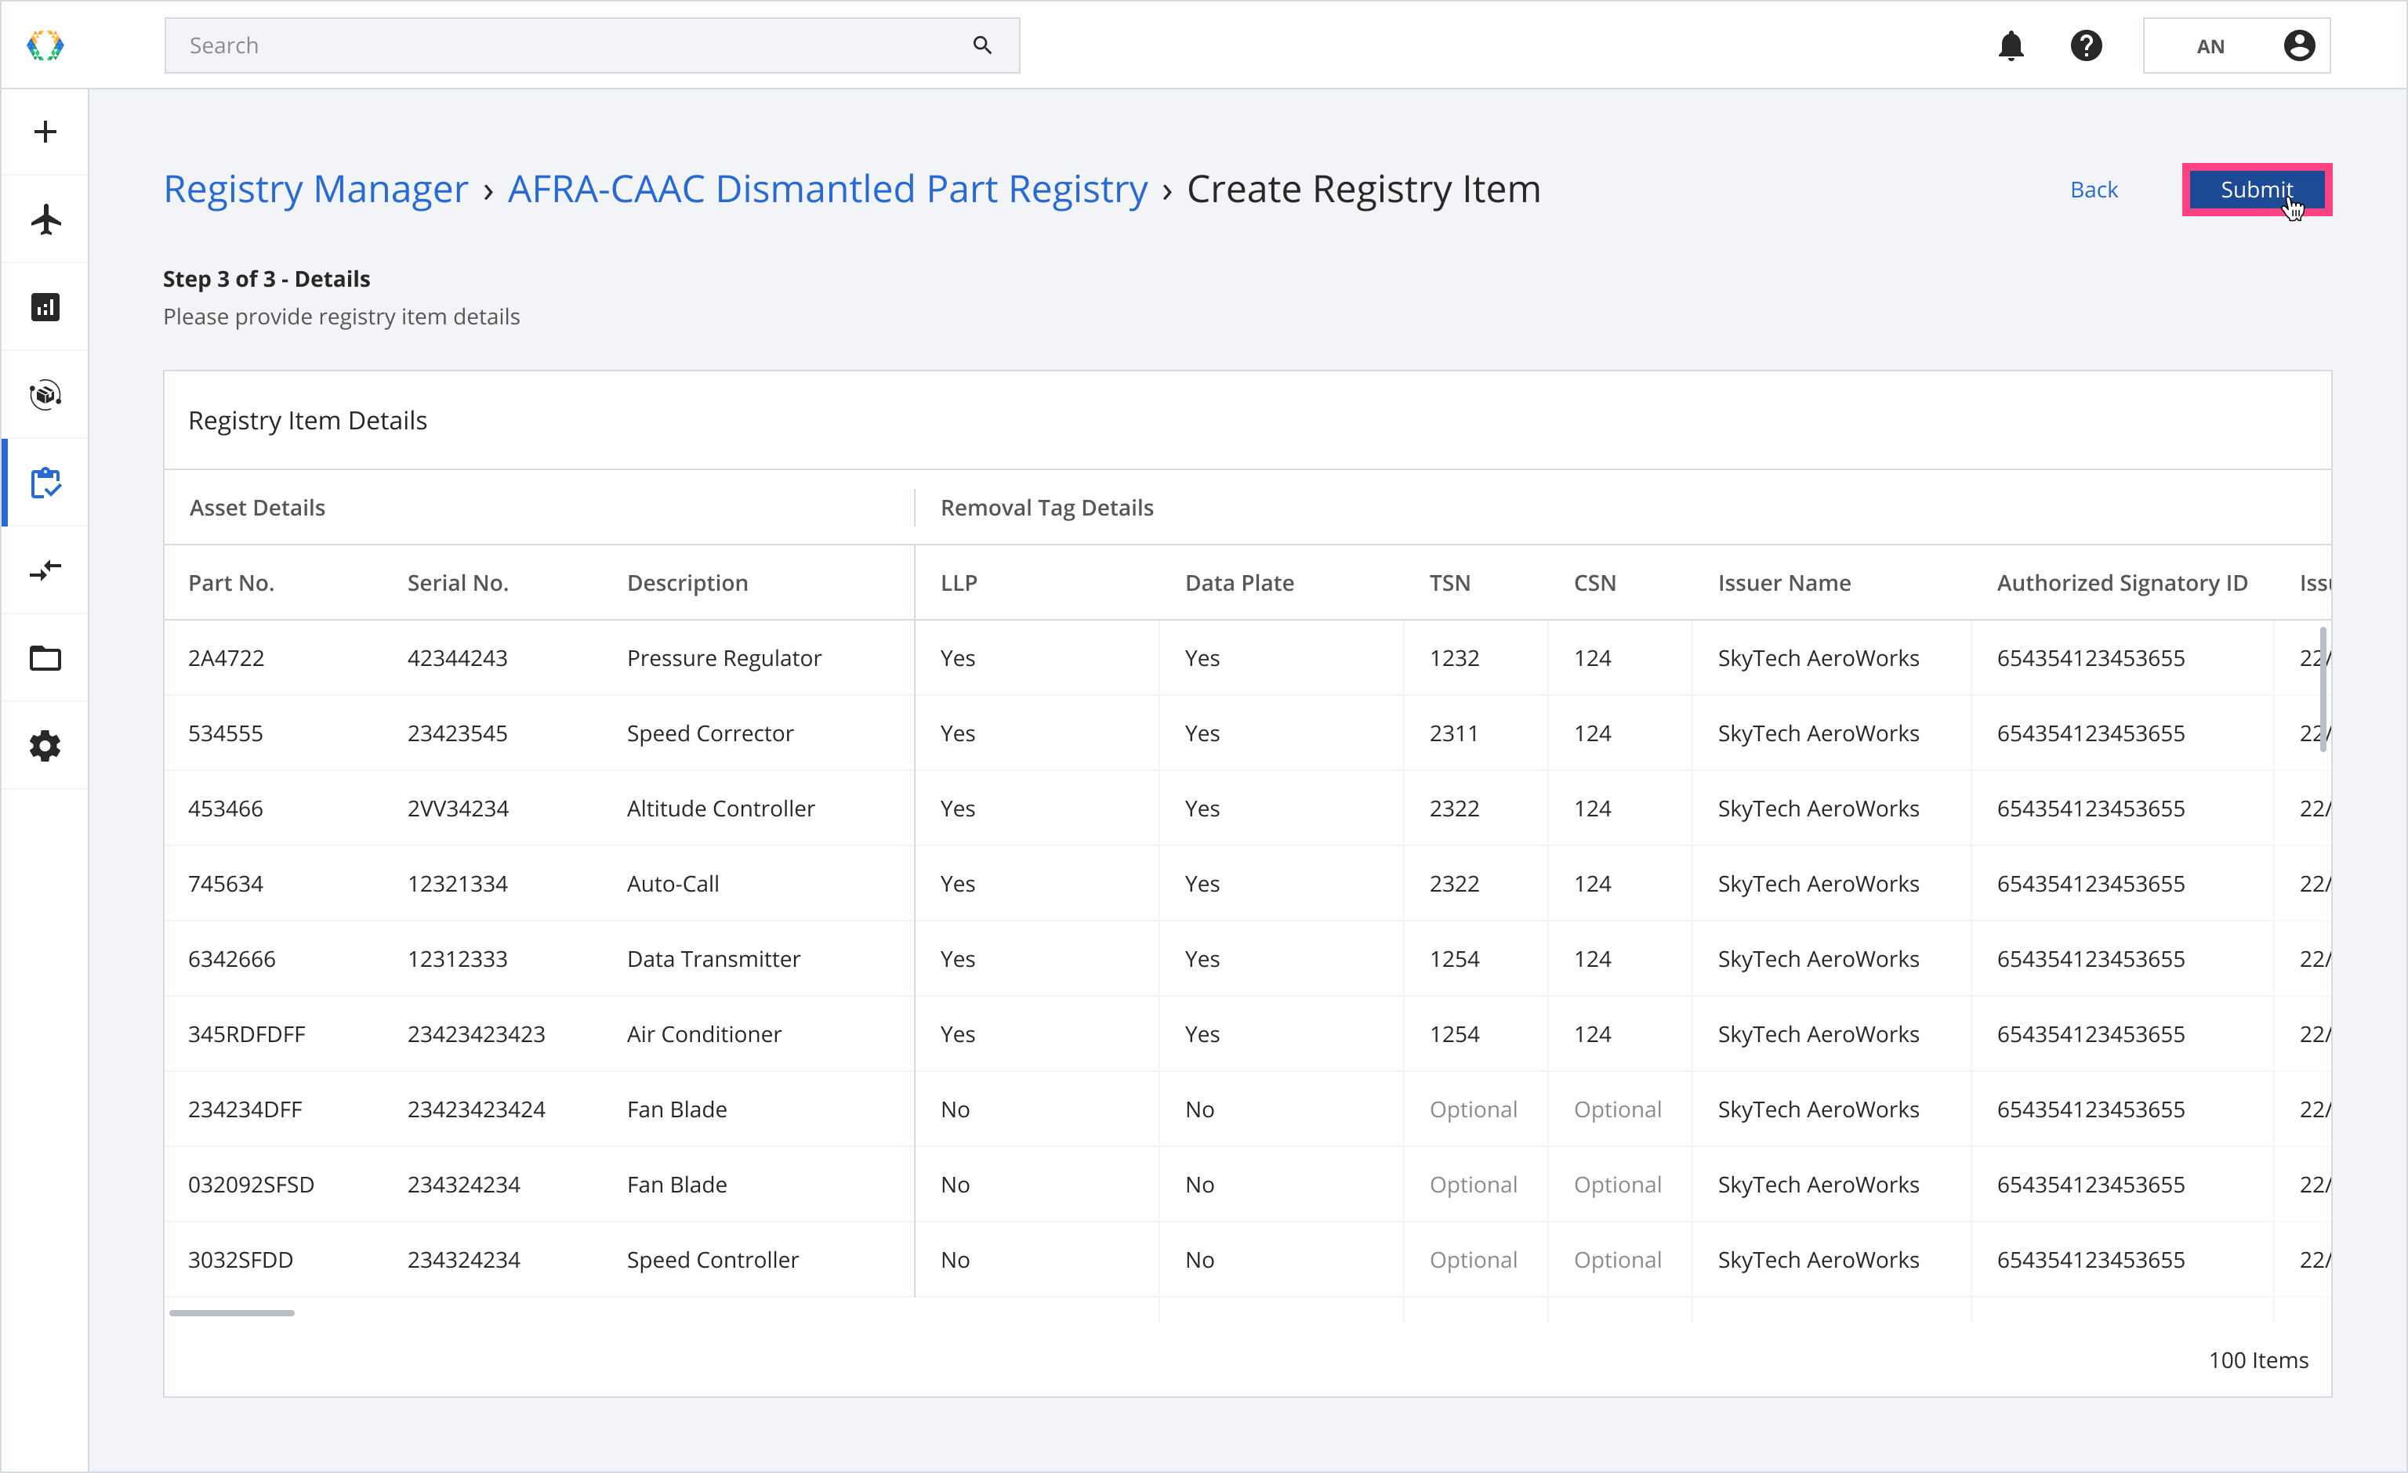This screenshot has width=2408, height=1473.
Task: Open the transfer arrows sidebar icon
Action: pos(45,570)
